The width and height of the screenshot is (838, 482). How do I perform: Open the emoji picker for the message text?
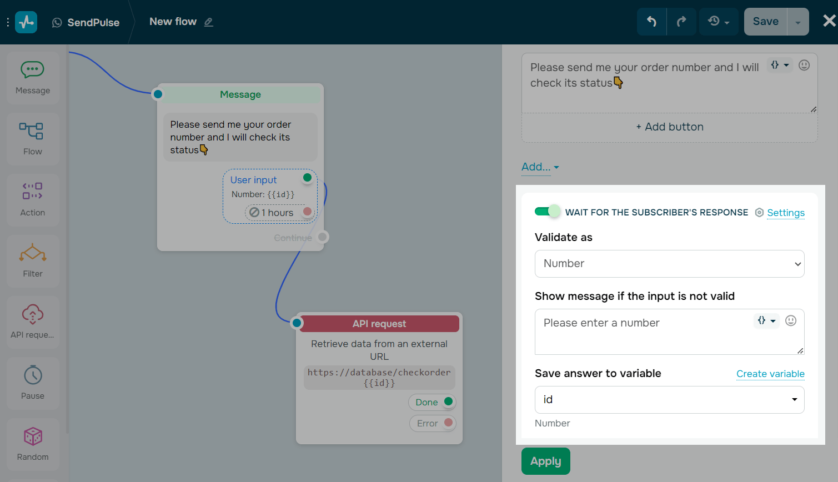804,65
